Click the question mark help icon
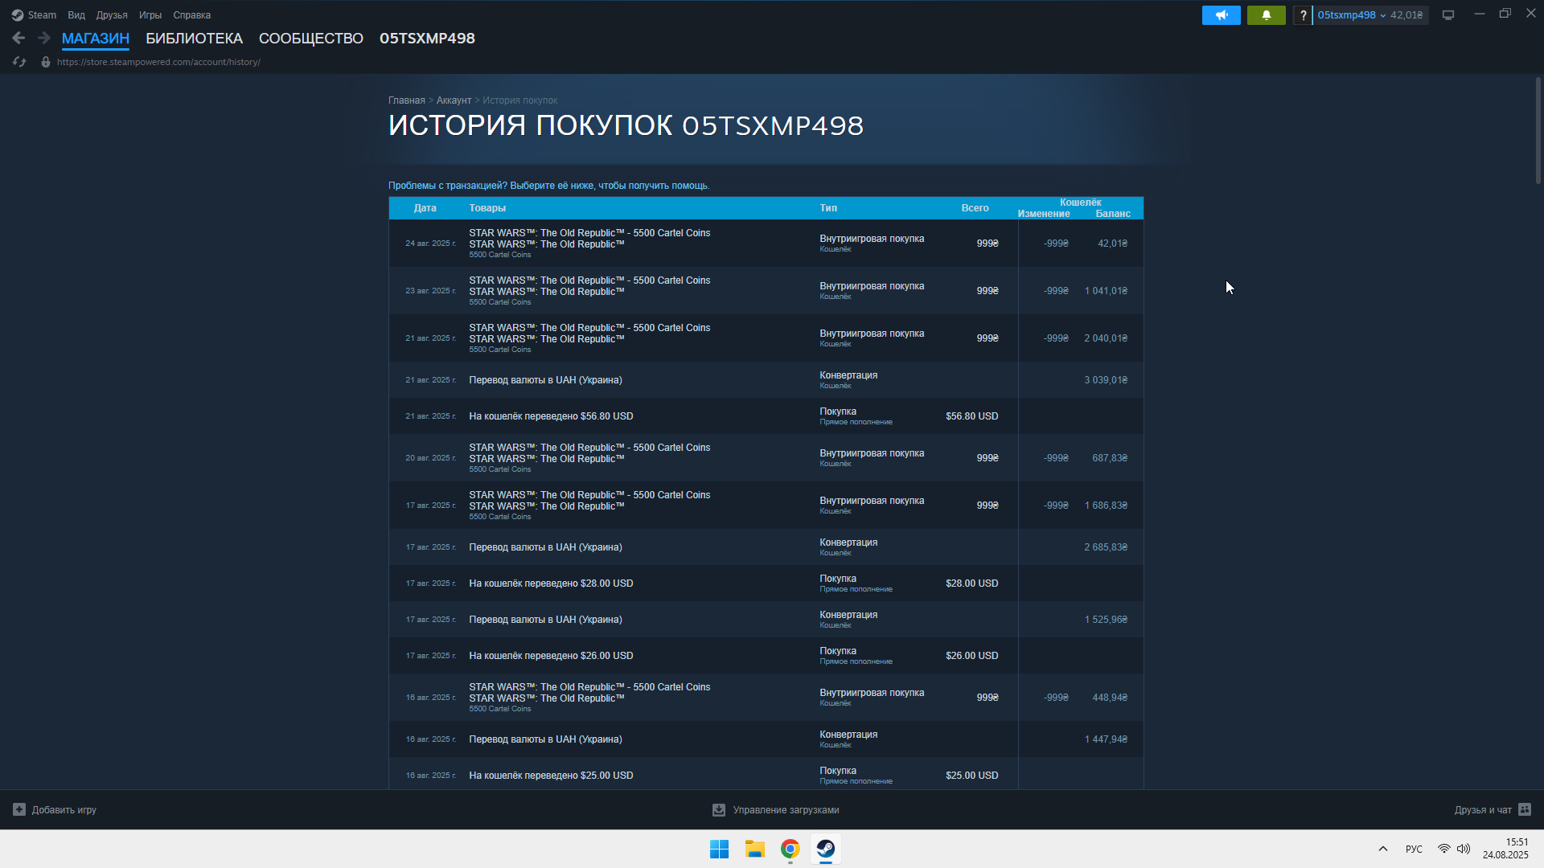The height and width of the screenshot is (868, 1544). pyautogui.click(x=1303, y=15)
